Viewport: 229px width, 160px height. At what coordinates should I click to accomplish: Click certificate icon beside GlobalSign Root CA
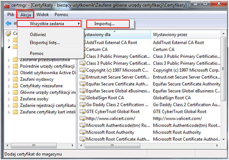click(x=82, y=98)
